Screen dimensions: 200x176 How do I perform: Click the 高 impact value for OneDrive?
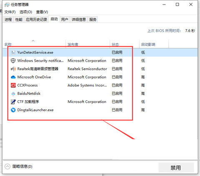point(143,77)
